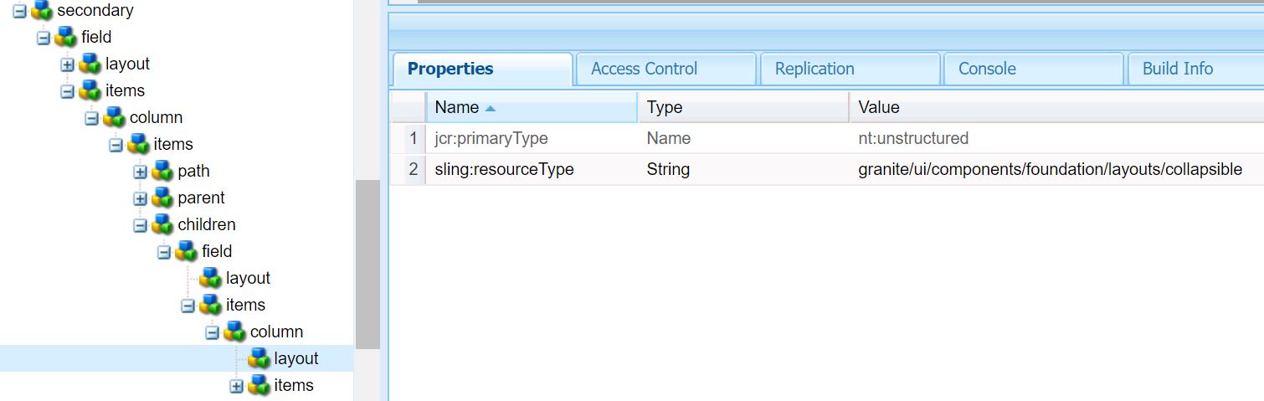Click the node icon beside top 'layout'
The image size is (1264, 401).
pos(90,64)
